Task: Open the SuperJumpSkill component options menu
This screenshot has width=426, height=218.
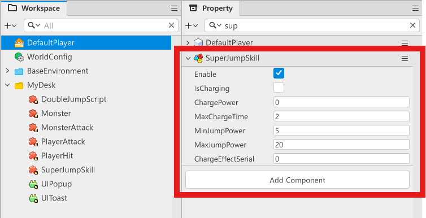Action: pyautogui.click(x=405, y=58)
